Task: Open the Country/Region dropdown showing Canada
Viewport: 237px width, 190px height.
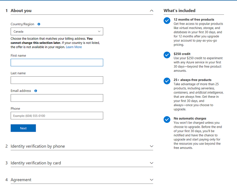Action: pos(57,31)
